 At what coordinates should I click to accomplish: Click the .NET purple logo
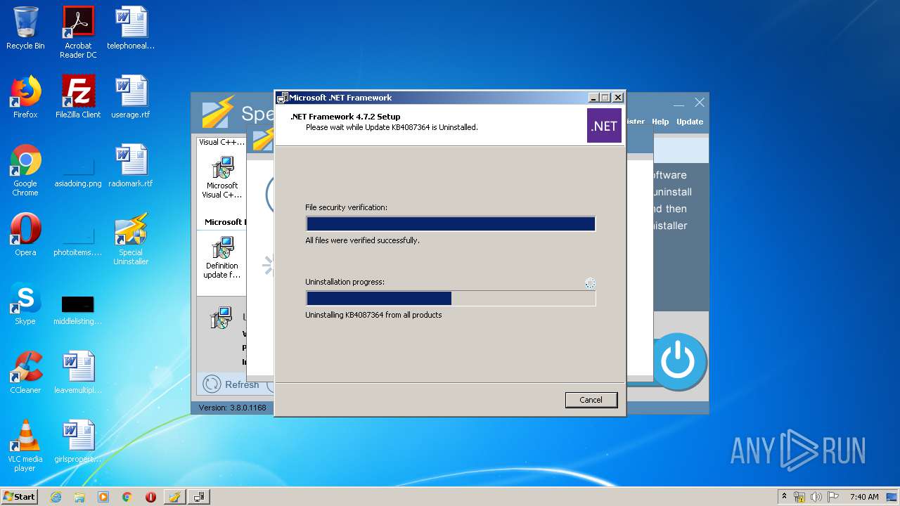(x=604, y=126)
